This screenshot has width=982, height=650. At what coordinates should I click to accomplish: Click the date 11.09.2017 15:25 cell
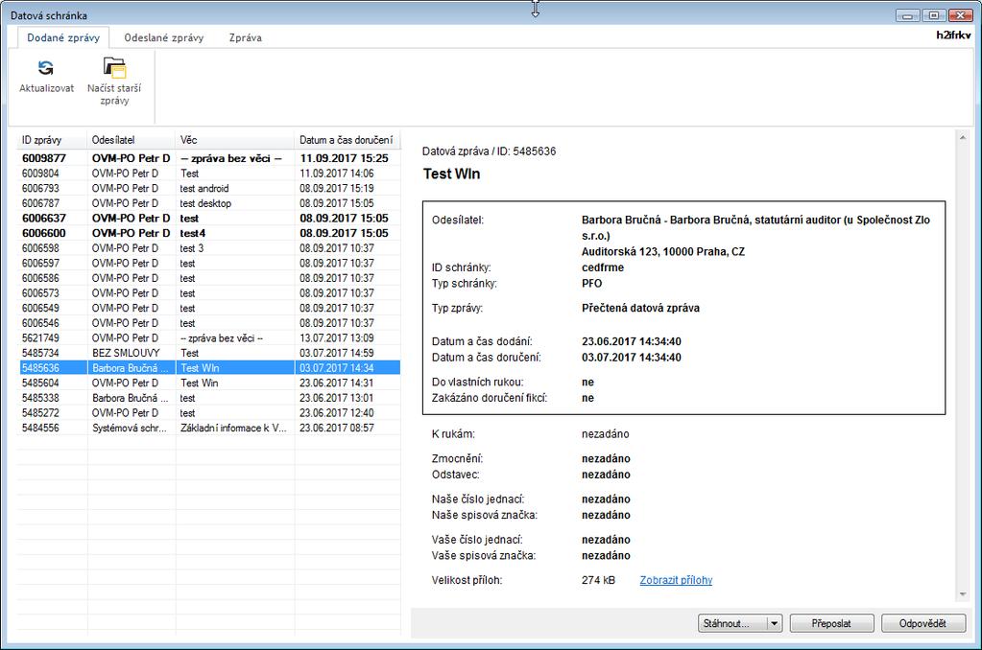pos(345,158)
